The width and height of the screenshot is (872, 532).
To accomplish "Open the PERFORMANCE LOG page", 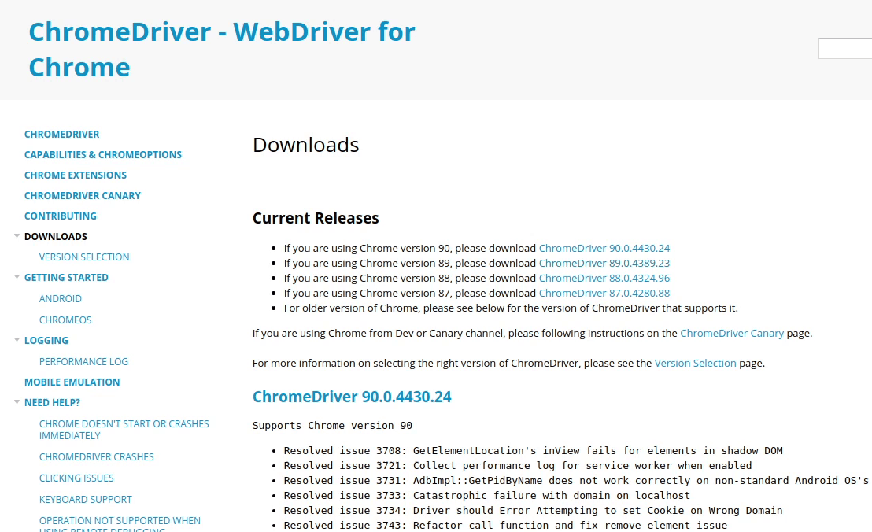I will 83,361.
